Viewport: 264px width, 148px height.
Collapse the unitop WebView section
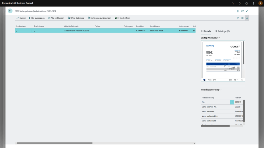(210, 38)
